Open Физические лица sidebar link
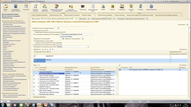Image resolution: width=191 pixels, height=107 pixels. pyautogui.click(x=7, y=18)
